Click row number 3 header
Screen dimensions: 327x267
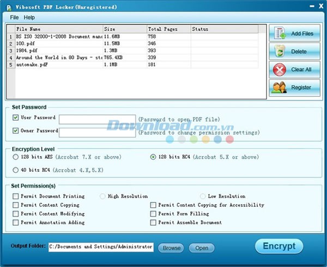click(11, 51)
